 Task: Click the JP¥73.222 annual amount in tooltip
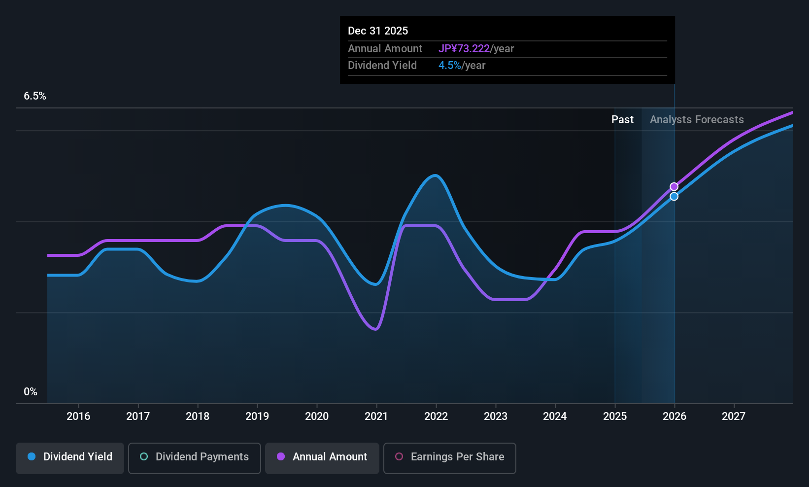(x=464, y=49)
